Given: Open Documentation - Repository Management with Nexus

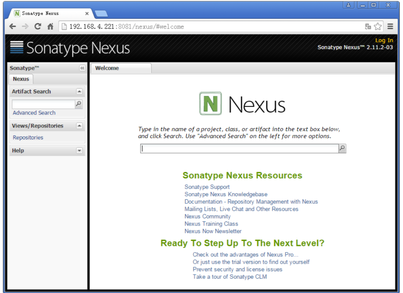Looking at the screenshot, I should point(251,202).
